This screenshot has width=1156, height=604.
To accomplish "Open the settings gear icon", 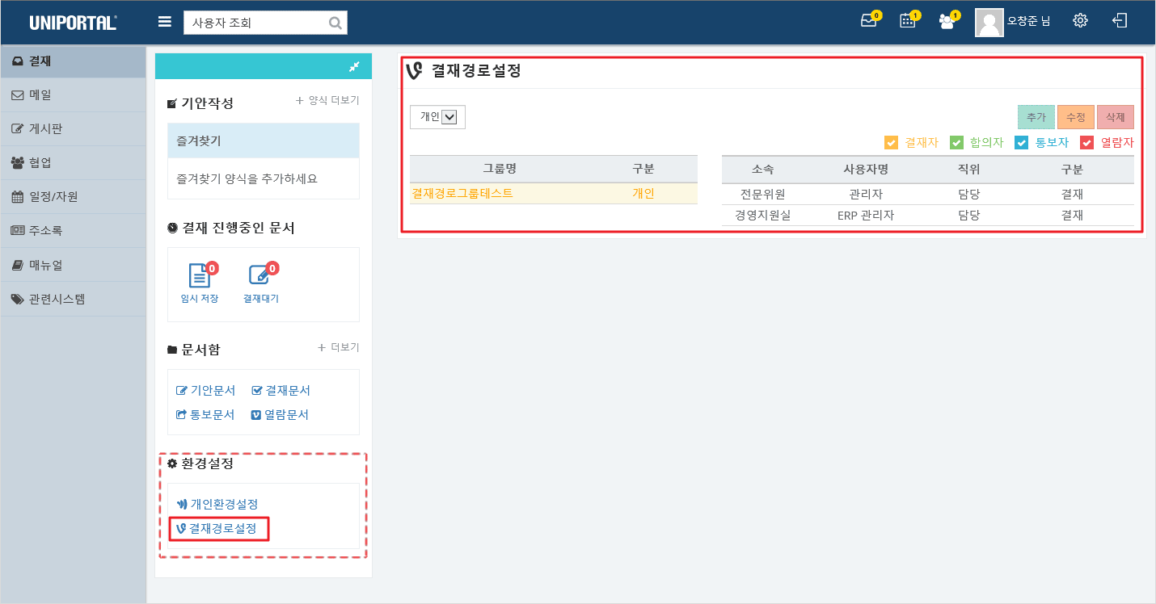I will (x=1080, y=21).
